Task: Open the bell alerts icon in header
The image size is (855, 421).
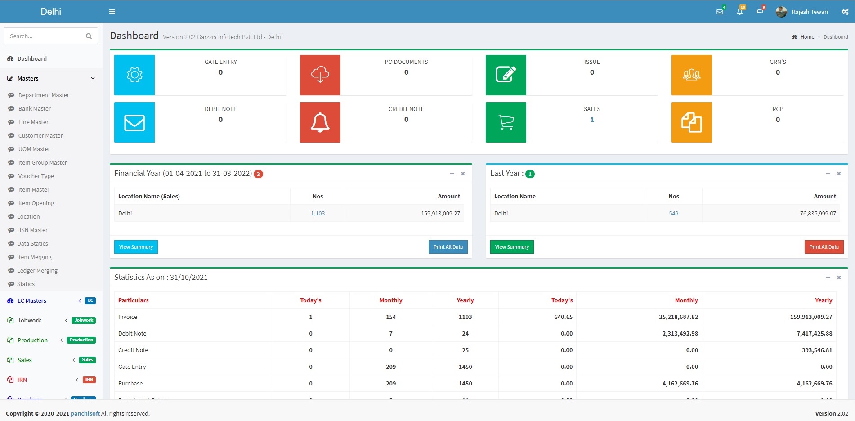Action: tap(739, 12)
